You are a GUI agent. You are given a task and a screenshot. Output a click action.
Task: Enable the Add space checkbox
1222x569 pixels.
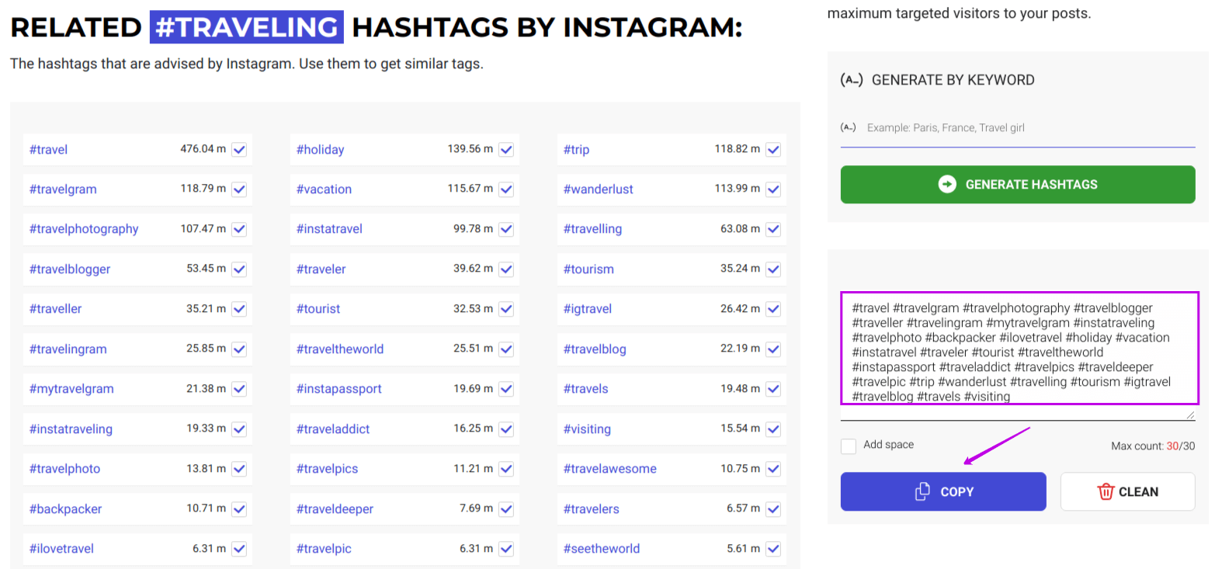pyautogui.click(x=849, y=445)
